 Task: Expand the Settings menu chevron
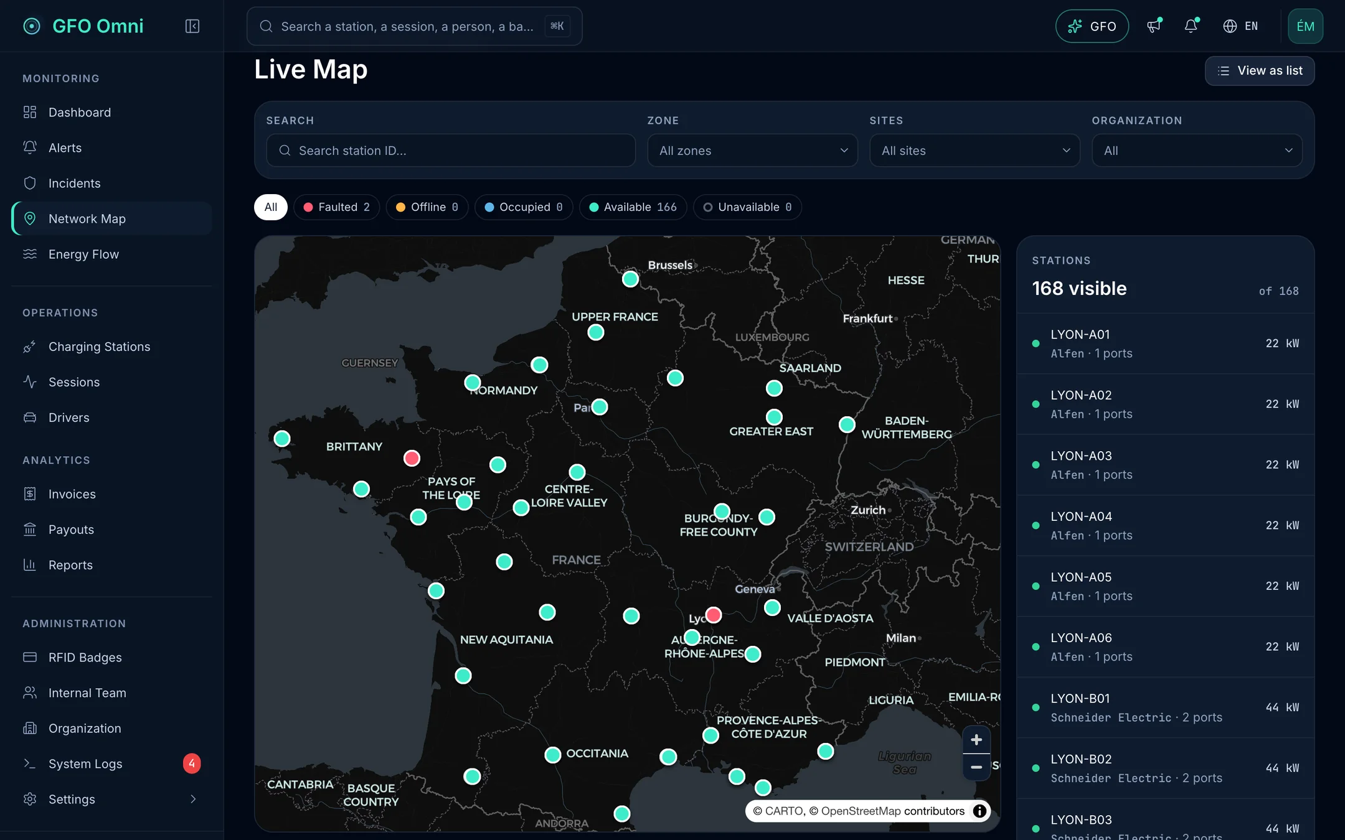coord(193,799)
